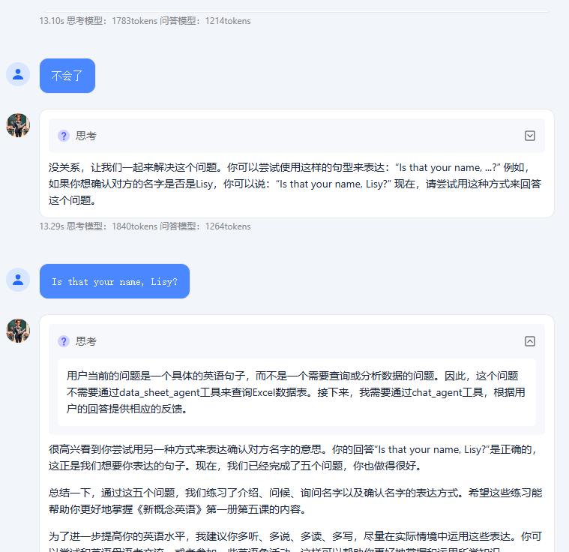The image size is (569, 552).
Task: Click teacher avatar next to the last reply
Action: point(18,331)
